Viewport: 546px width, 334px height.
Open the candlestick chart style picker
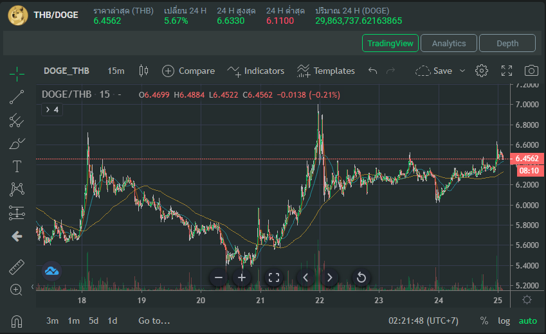(143, 71)
